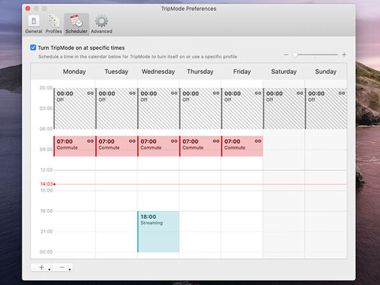Select Saturday's 00:00 Off block
Screen dimensions: 380x285
pos(284,108)
